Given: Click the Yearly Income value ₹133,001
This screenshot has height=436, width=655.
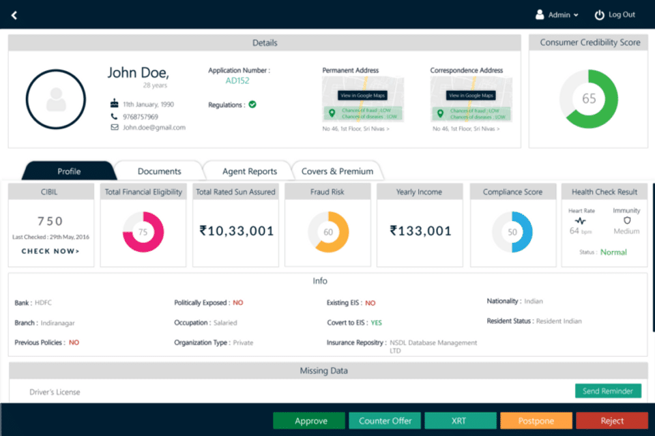Looking at the screenshot, I should pyautogui.click(x=420, y=231).
